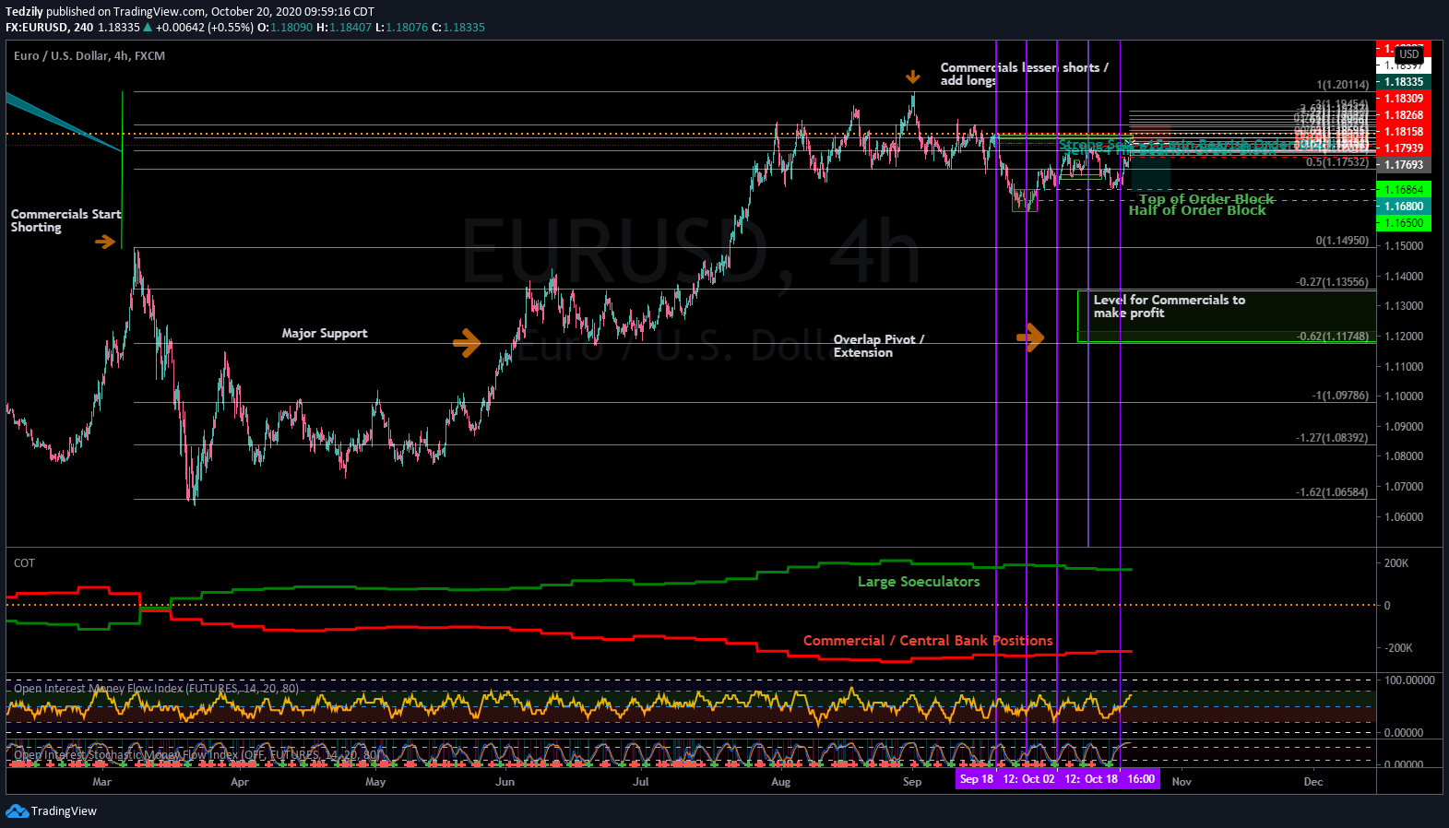Click the 1.06000 price axis value
The width and height of the screenshot is (1449, 828).
tap(1404, 517)
